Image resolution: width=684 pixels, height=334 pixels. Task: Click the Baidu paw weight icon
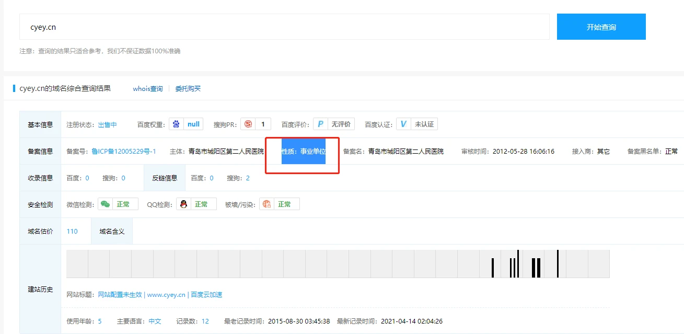(176, 124)
